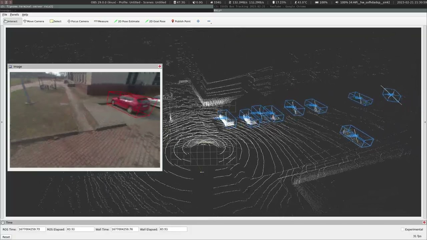
Task: Close the Image panel
Action: click(159, 66)
